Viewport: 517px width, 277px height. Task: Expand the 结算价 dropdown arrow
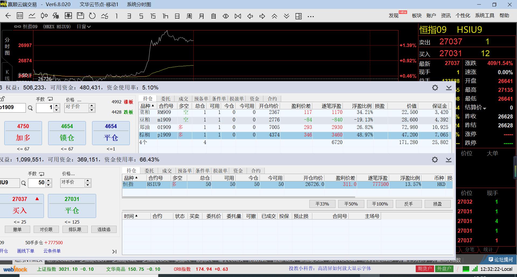pos(484,109)
